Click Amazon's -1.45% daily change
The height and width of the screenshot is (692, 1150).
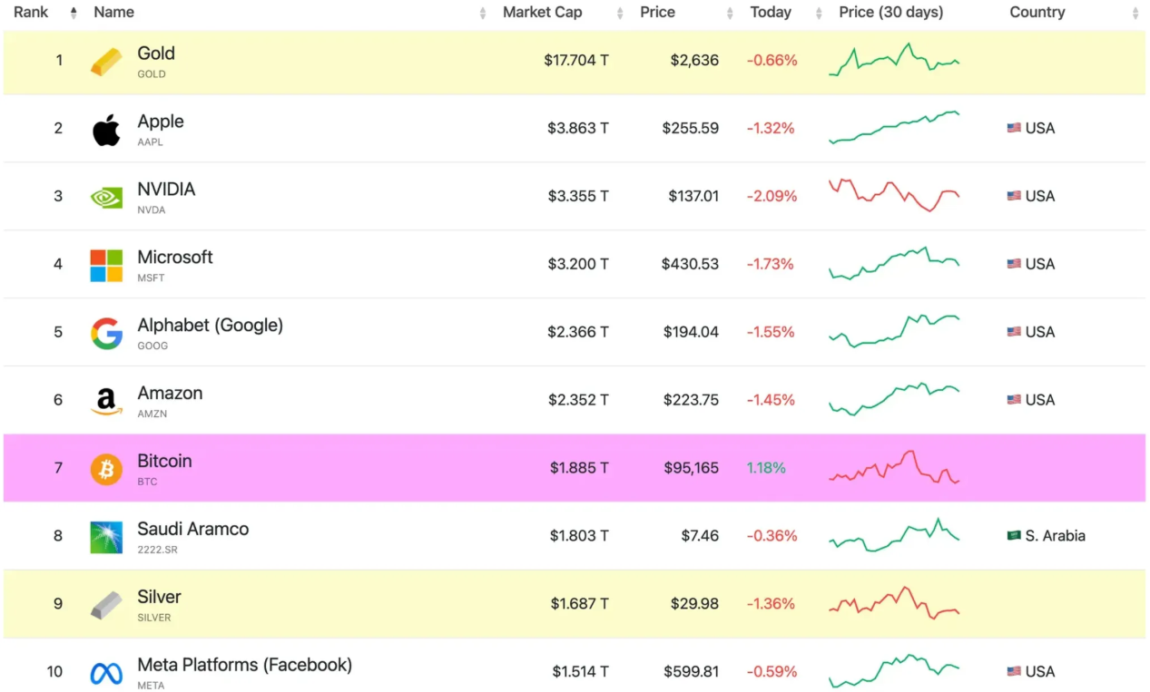771,401
